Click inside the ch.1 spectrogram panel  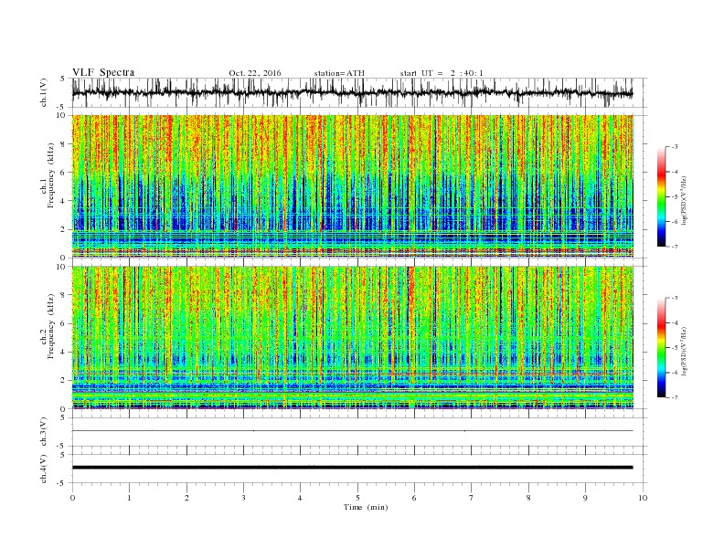pyautogui.click(x=352, y=186)
